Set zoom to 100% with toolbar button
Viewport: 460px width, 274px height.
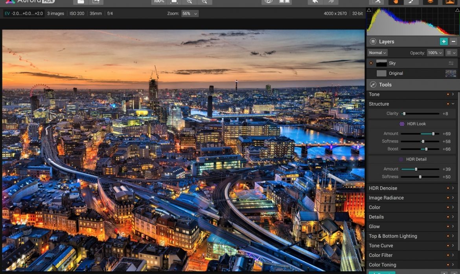pos(159,2)
